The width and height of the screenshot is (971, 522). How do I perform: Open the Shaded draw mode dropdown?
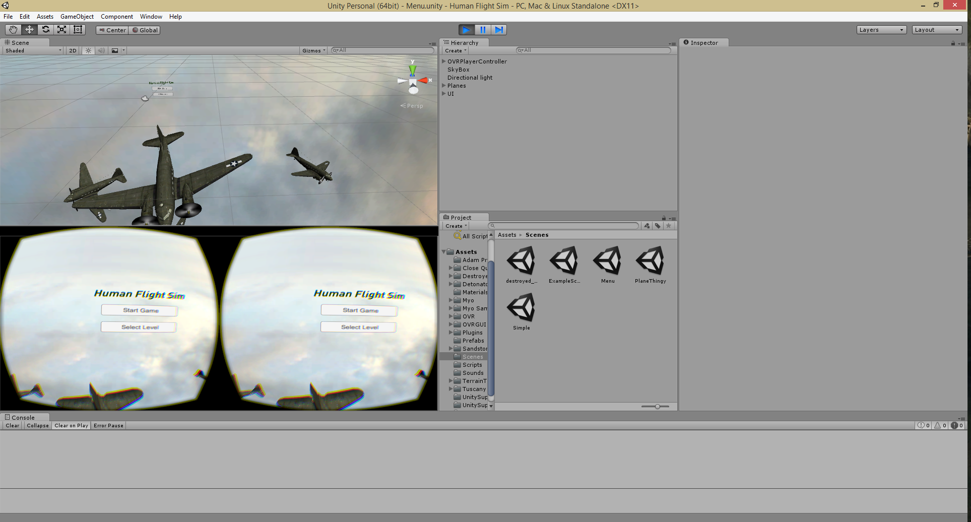(33, 50)
